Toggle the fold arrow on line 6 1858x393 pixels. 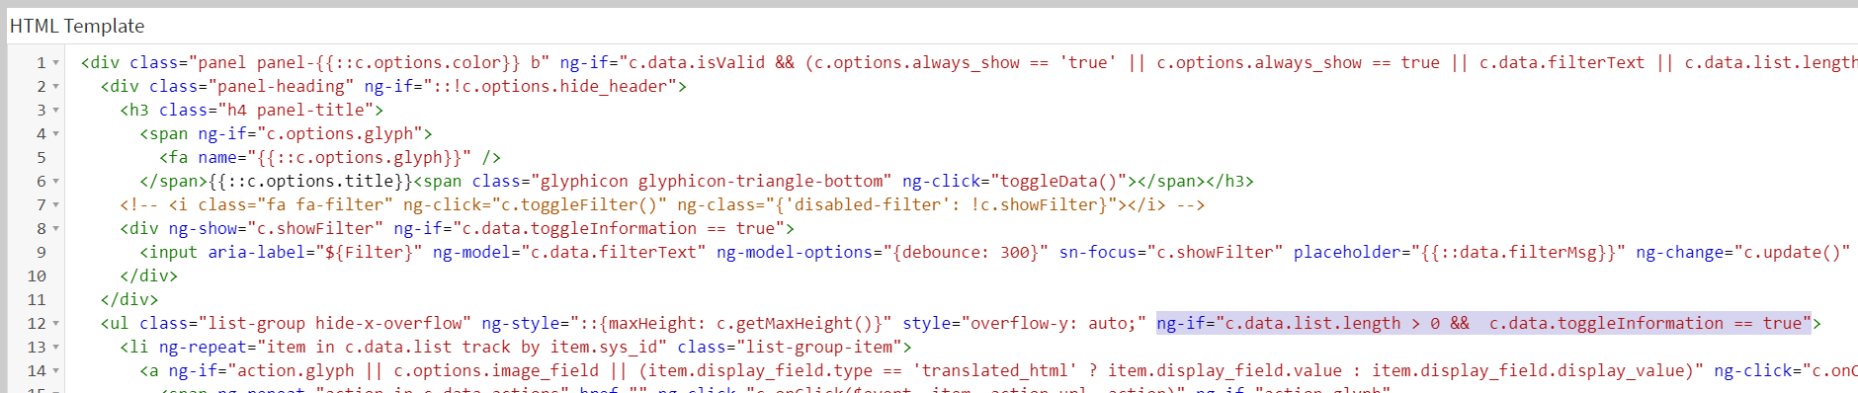pyautogui.click(x=56, y=182)
